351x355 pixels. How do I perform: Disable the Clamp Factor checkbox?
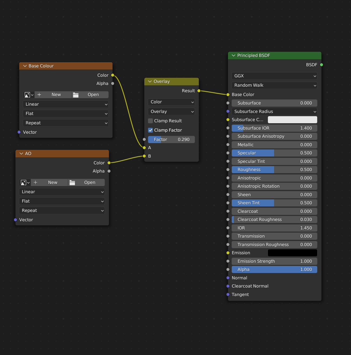pos(150,130)
